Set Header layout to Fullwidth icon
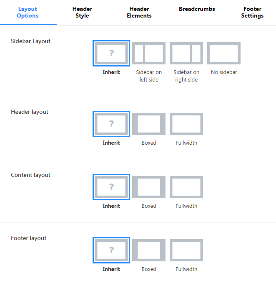The height and width of the screenshot is (281, 276). 186,124
